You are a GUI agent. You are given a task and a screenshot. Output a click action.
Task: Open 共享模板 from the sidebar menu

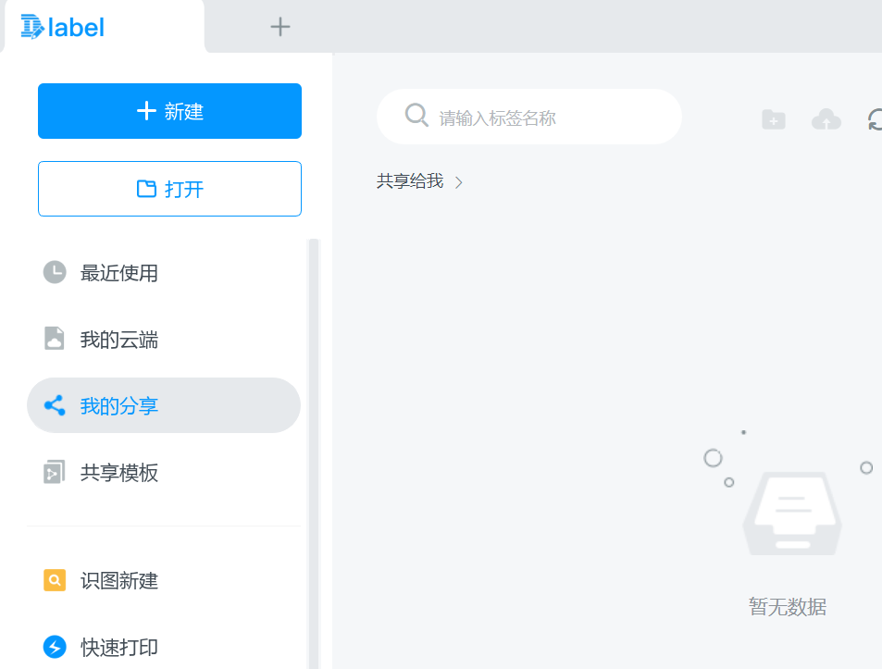[x=117, y=472]
